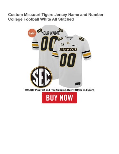This screenshot has height=154, width=119.
Task: Click the small tiger logo below the collar
Action: (68, 43)
